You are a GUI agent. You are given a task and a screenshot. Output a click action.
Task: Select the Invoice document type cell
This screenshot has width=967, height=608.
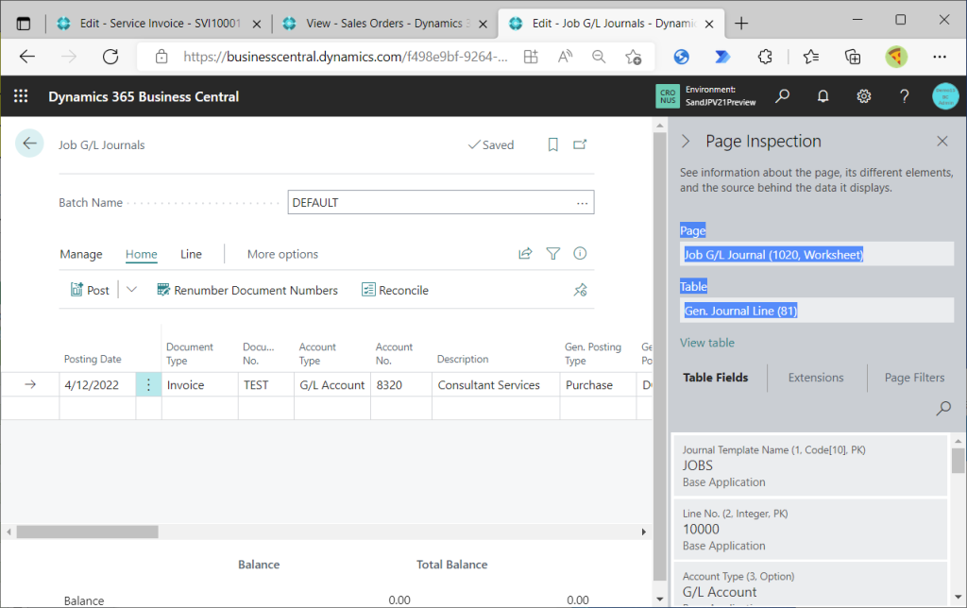[x=200, y=385]
